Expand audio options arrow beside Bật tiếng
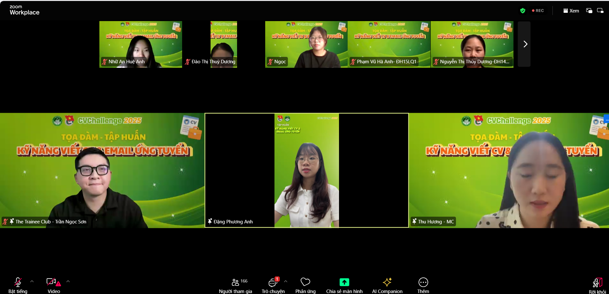Viewport: 609px width, 294px height. [32, 281]
